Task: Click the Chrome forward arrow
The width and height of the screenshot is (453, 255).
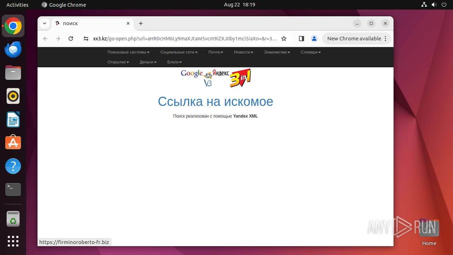Action: 58,39
